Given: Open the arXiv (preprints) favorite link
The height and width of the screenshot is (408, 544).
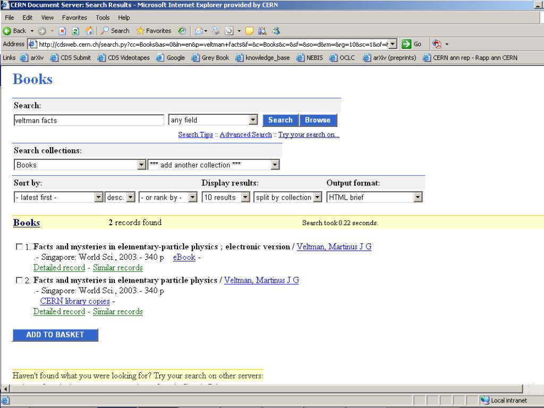Looking at the screenshot, I should point(389,57).
